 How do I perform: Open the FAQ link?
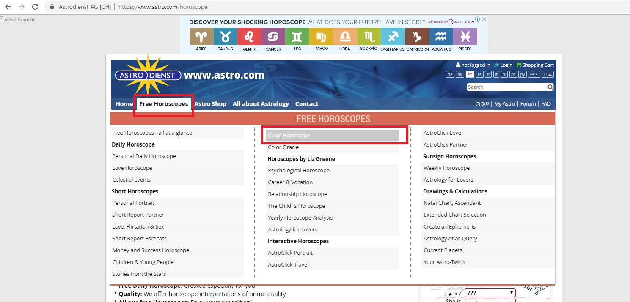pos(546,104)
